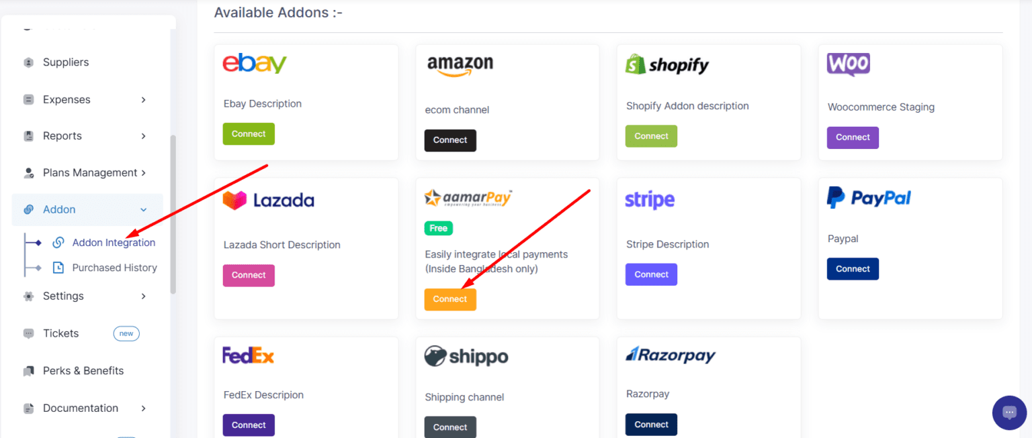Screen dimensions: 1032x438
Task: Connect the aamarPay addon
Action: (450, 299)
